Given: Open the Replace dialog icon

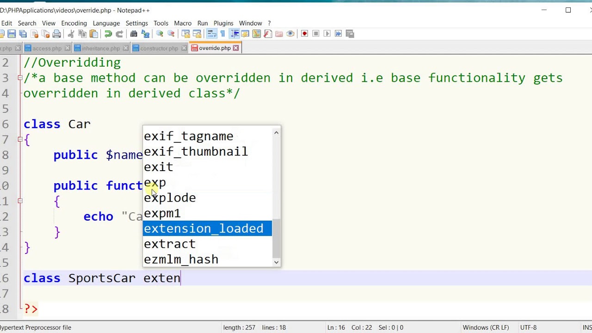Looking at the screenshot, I should [145, 34].
